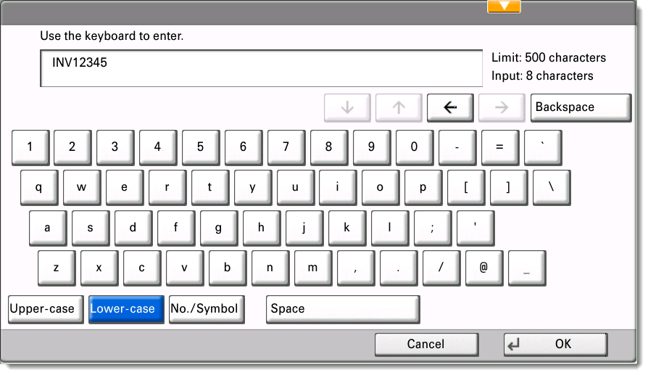Image resolution: width=648 pixels, height=375 pixels.
Task: Click the left arrow cursor button
Action: pyautogui.click(x=449, y=107)
